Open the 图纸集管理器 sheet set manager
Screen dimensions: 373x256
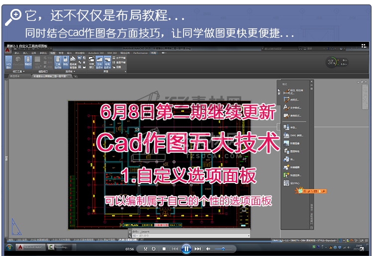tap(73, 62)
